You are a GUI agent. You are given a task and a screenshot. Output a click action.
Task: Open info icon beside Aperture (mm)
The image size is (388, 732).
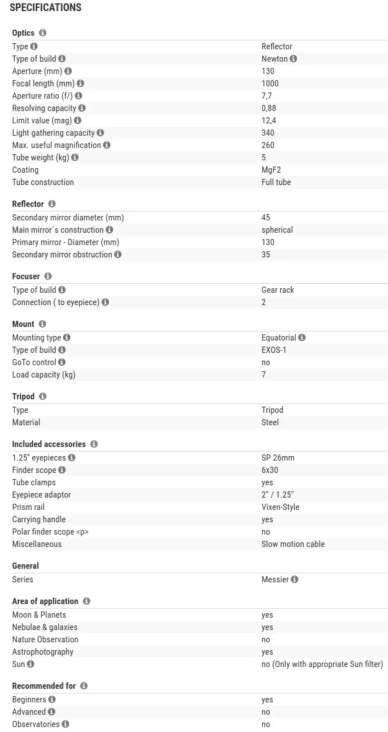coord(68,71)
